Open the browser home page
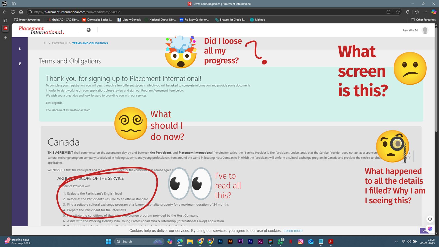 [x=21, y=12]
